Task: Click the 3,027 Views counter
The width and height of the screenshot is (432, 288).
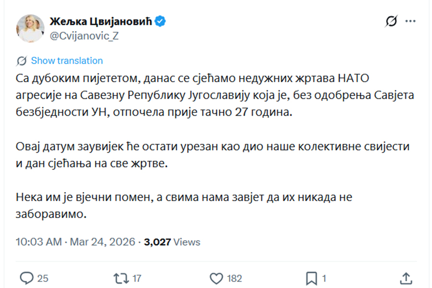Action: [x=172, y=242]
